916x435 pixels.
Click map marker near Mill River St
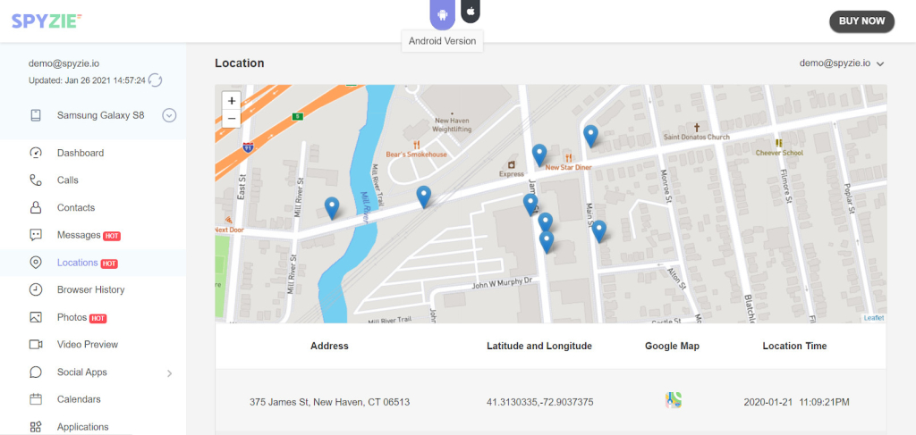click(332, 207)
